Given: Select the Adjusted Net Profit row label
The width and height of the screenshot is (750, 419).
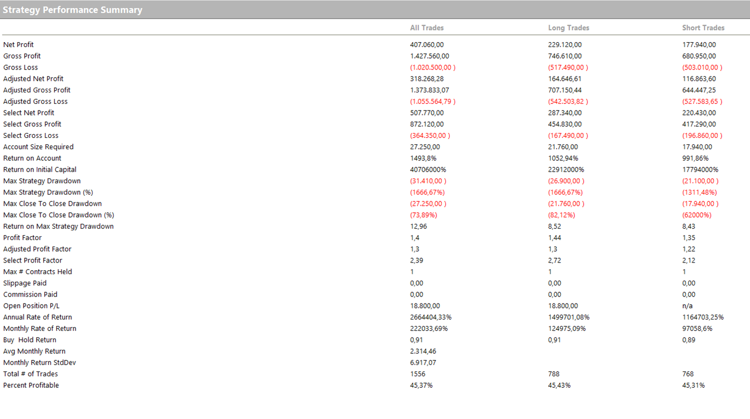Looking at the screenshot, I should pos(33,79).
